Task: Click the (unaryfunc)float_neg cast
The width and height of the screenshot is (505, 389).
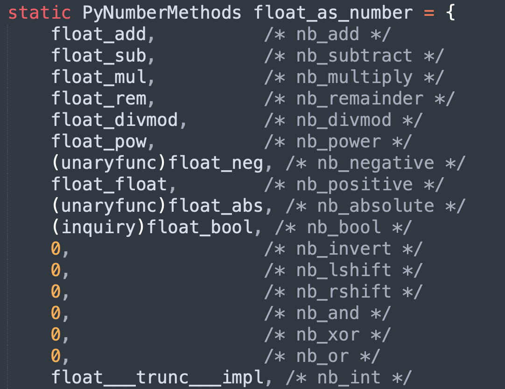Action: [157, 163]
